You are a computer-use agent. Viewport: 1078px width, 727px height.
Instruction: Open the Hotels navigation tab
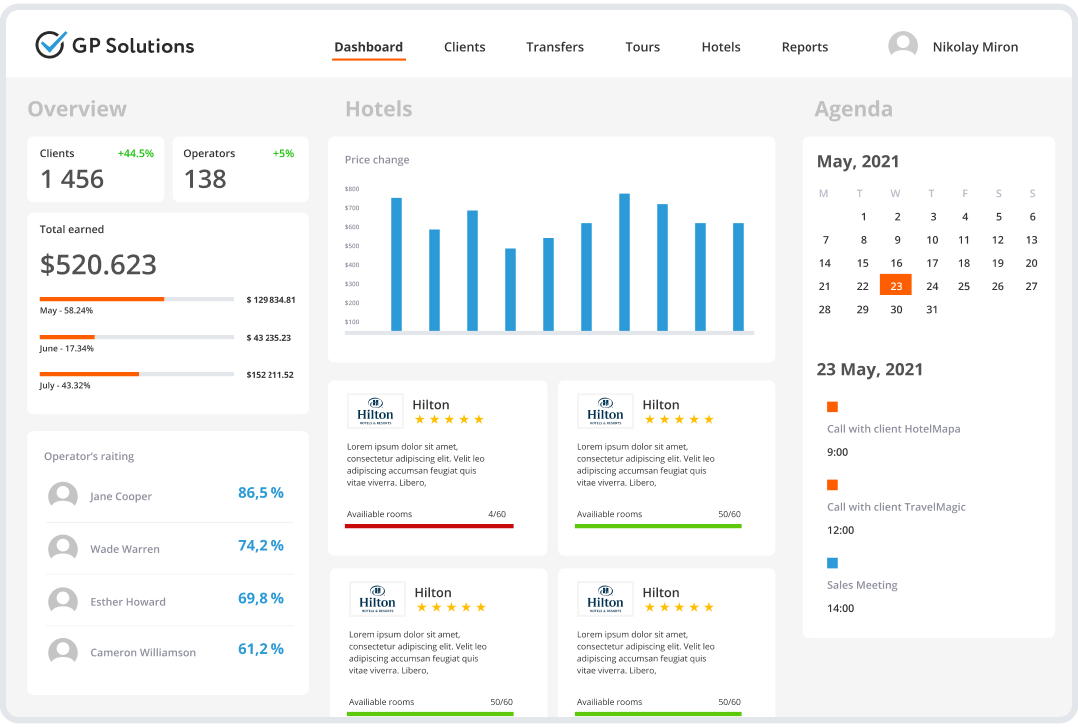pyautogui.click(x=721, y=47)
